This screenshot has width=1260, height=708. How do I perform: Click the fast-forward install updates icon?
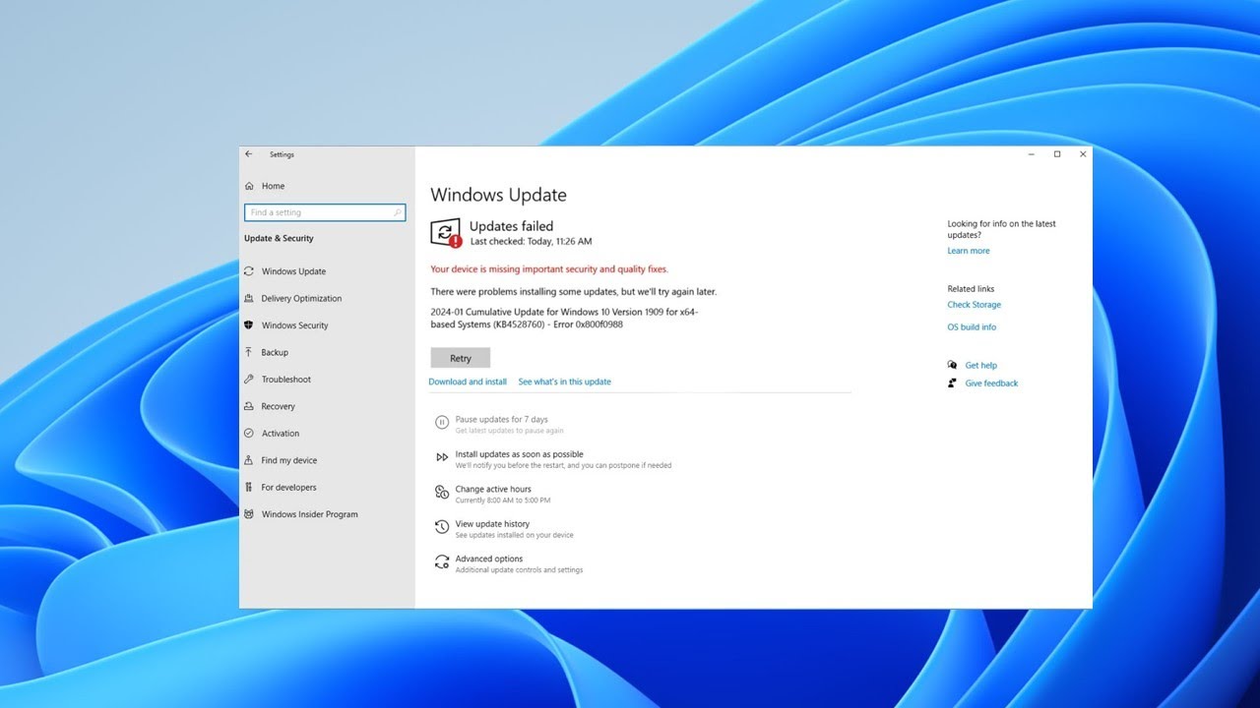[442, 457]
